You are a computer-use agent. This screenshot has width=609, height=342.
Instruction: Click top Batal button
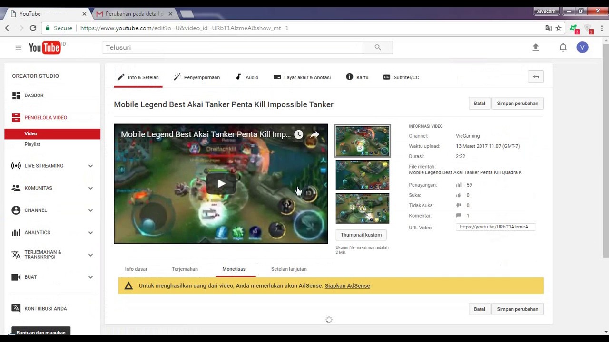pos(479,104)
